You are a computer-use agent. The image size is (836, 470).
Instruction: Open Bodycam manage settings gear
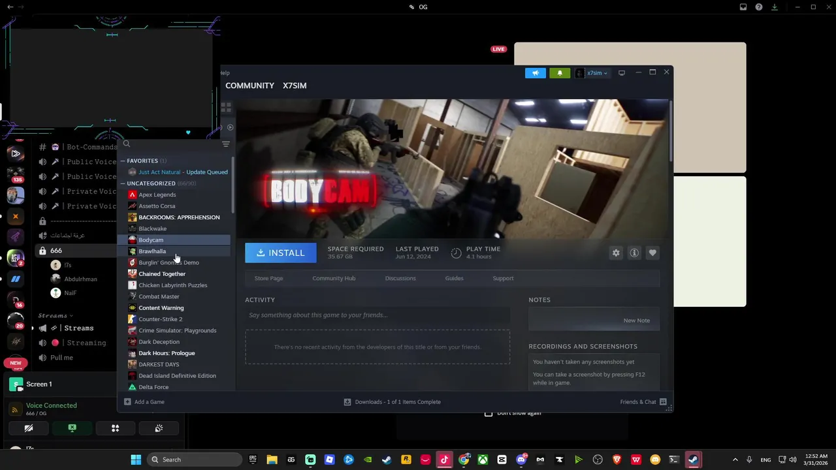click(616, 253)
